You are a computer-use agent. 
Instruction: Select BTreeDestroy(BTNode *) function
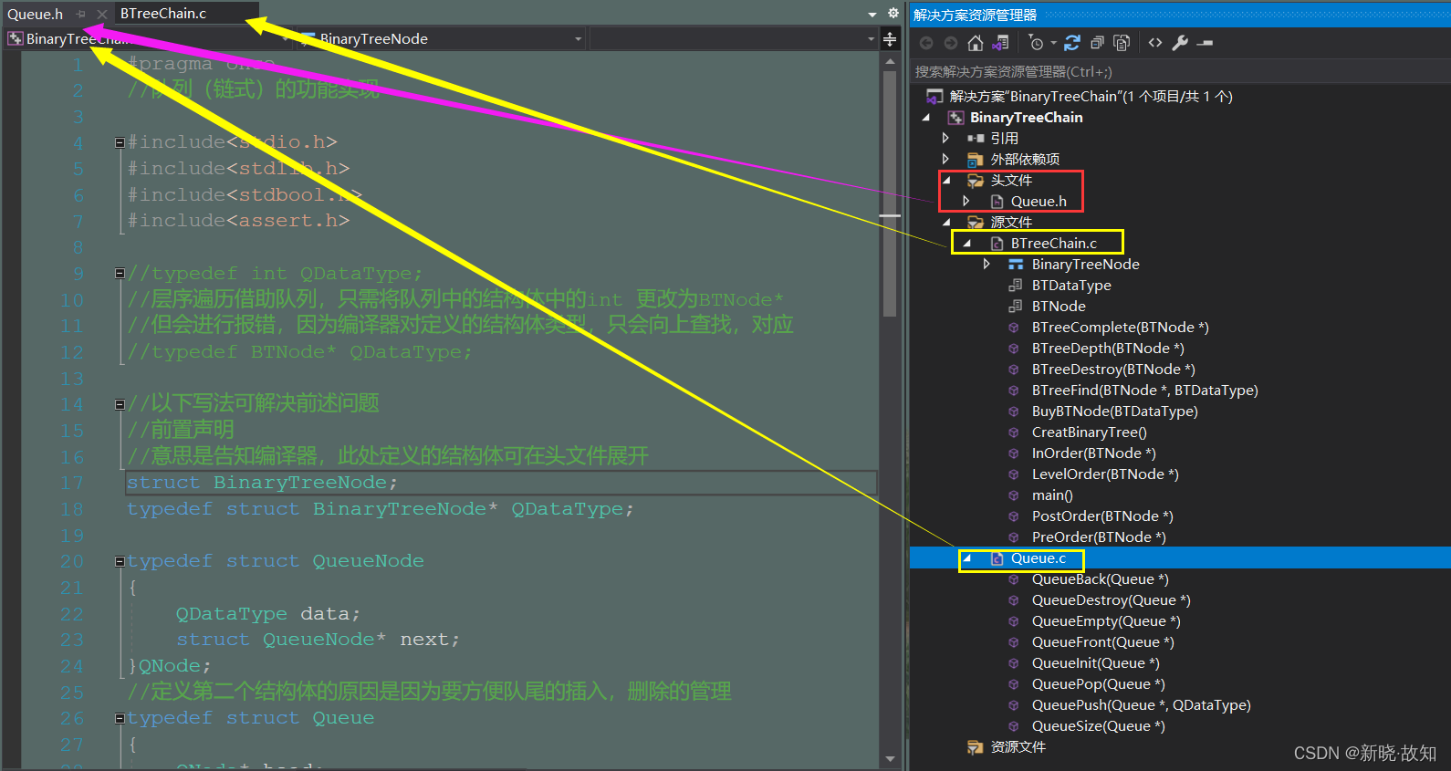coord(1113,370)
